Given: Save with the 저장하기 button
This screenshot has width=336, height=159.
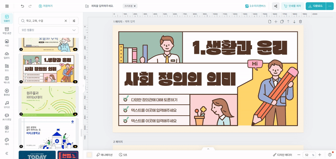Looking at the screenshot, I should pos(46,6).
